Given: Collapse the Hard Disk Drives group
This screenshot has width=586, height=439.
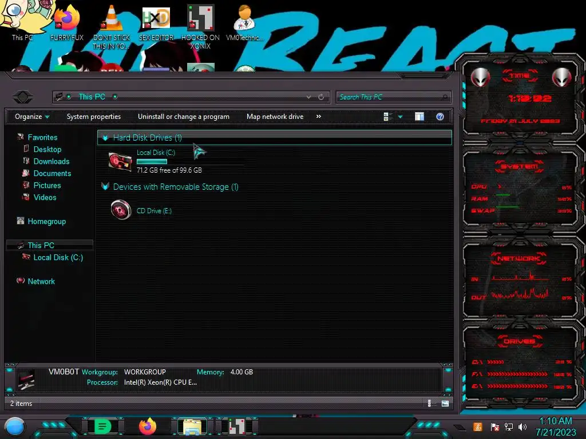Looking at the screenshot, I should (x=105, y=138).
